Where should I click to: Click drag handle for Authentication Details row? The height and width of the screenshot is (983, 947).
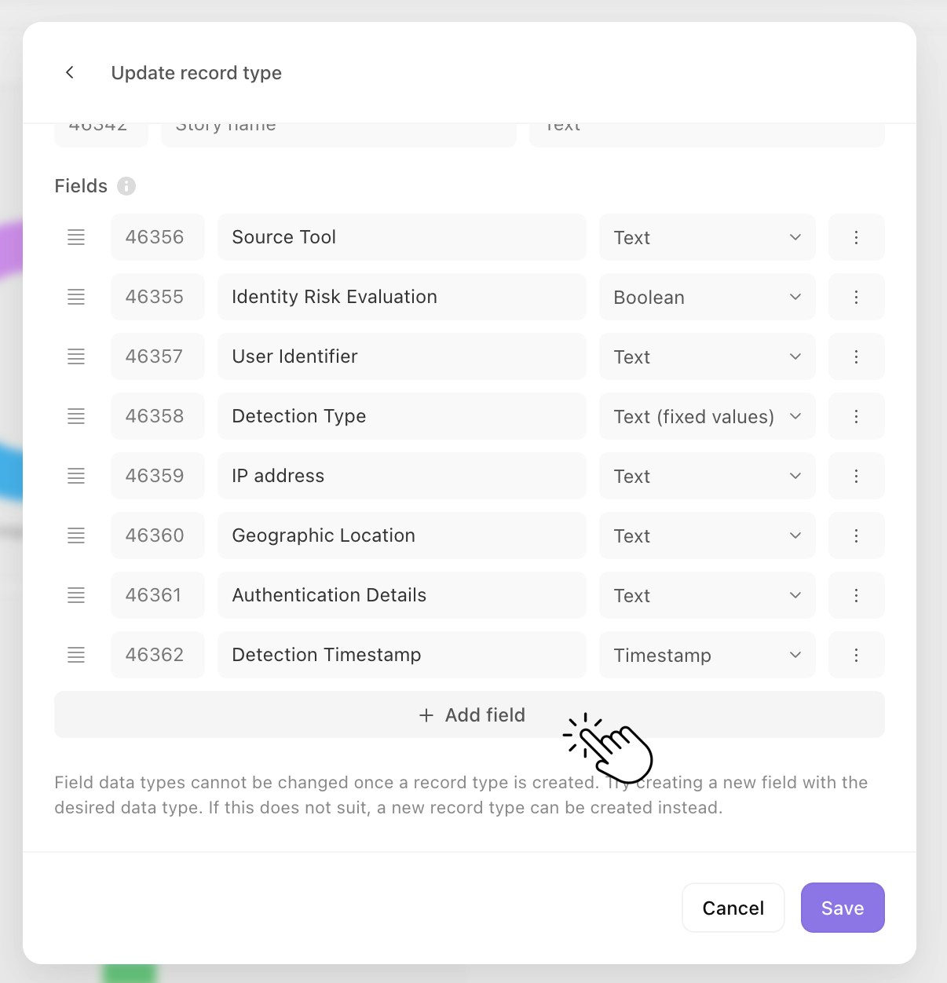coord(76,595)
